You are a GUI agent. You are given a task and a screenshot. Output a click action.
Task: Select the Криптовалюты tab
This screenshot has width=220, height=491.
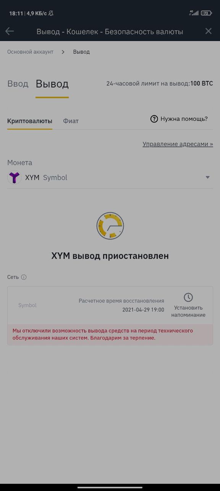click(30, 121)
